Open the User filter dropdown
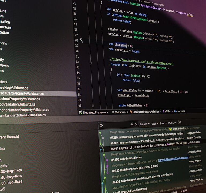 coord(154,124)
